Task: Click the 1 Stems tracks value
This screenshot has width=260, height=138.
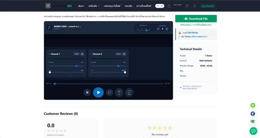Action: (x=208, y=56)
